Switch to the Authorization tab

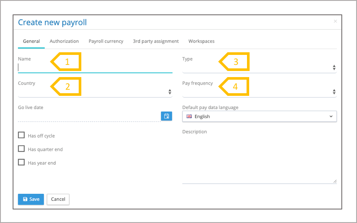click(x=64, y=41)
